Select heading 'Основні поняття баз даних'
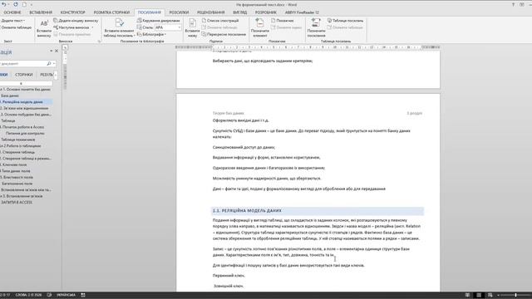The height and width of the screenshot is (299, 532). click(x=26, y=90)
